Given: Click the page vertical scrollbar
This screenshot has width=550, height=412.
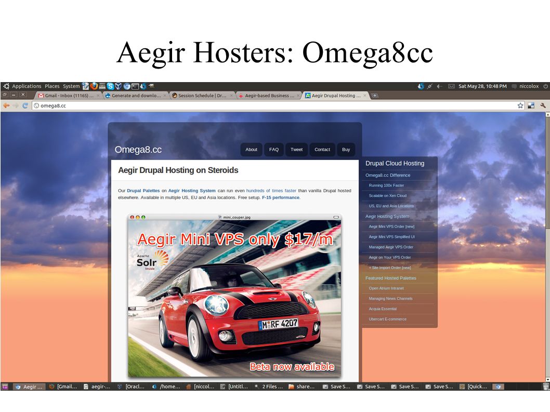Looking at the screenshot, I should click(x=547, y=172).
